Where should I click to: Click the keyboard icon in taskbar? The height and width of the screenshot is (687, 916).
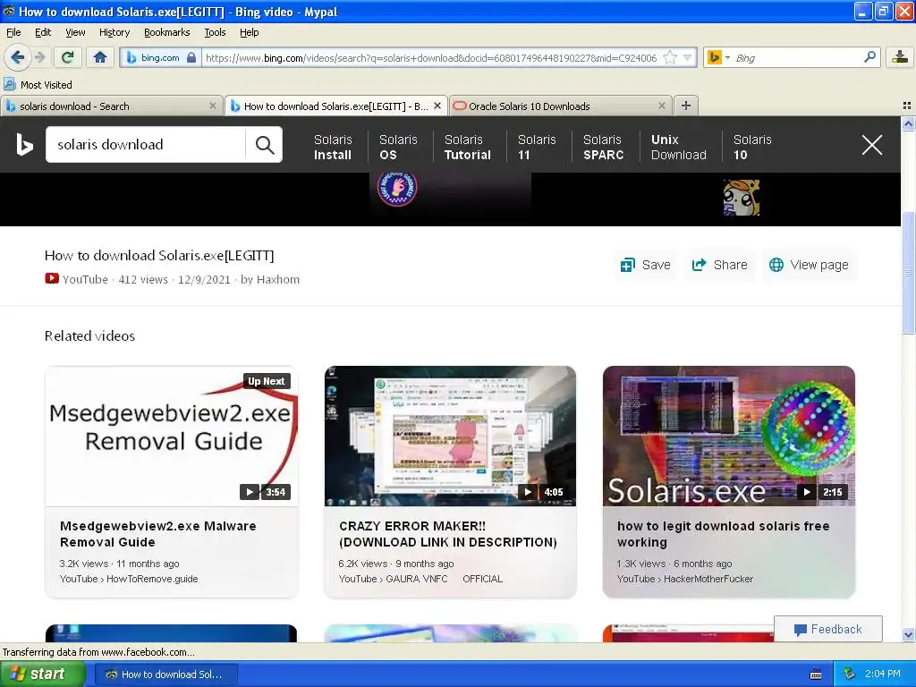click(x=816, y=674)
